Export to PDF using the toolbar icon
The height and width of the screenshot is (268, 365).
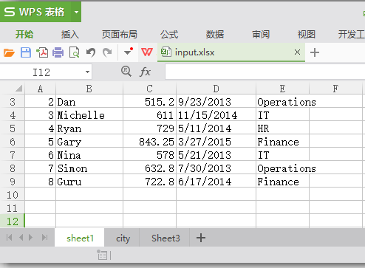click(42, 52)
